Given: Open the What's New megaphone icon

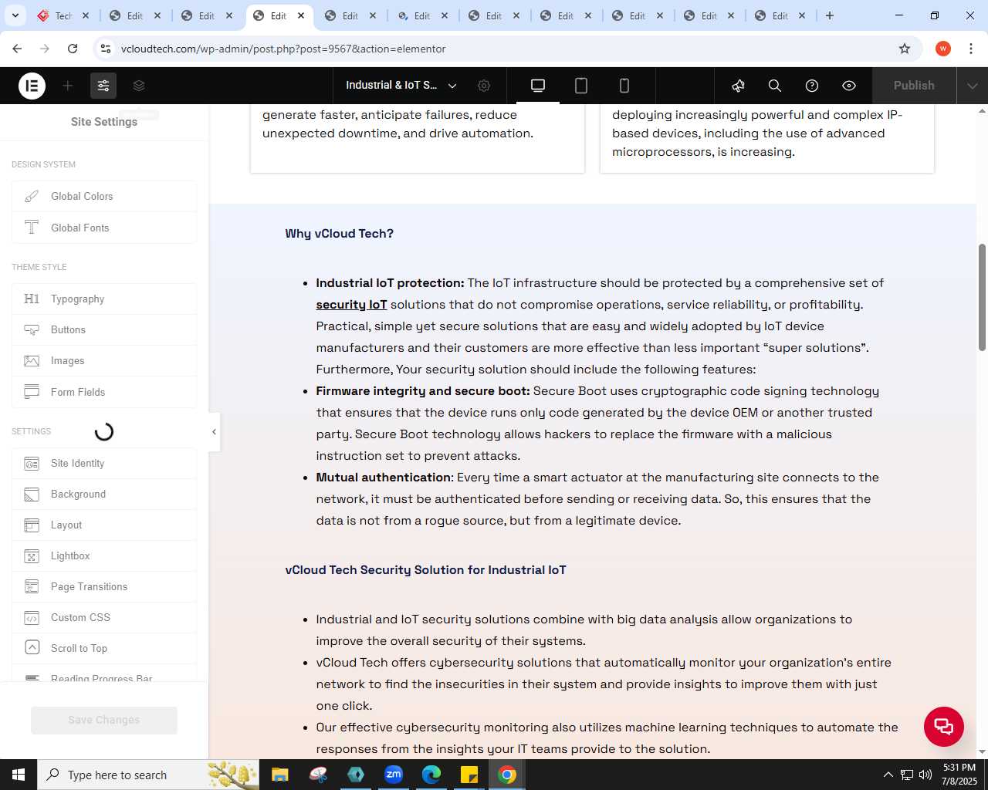Looking at the screenshot, I should (x=738, y=86).
